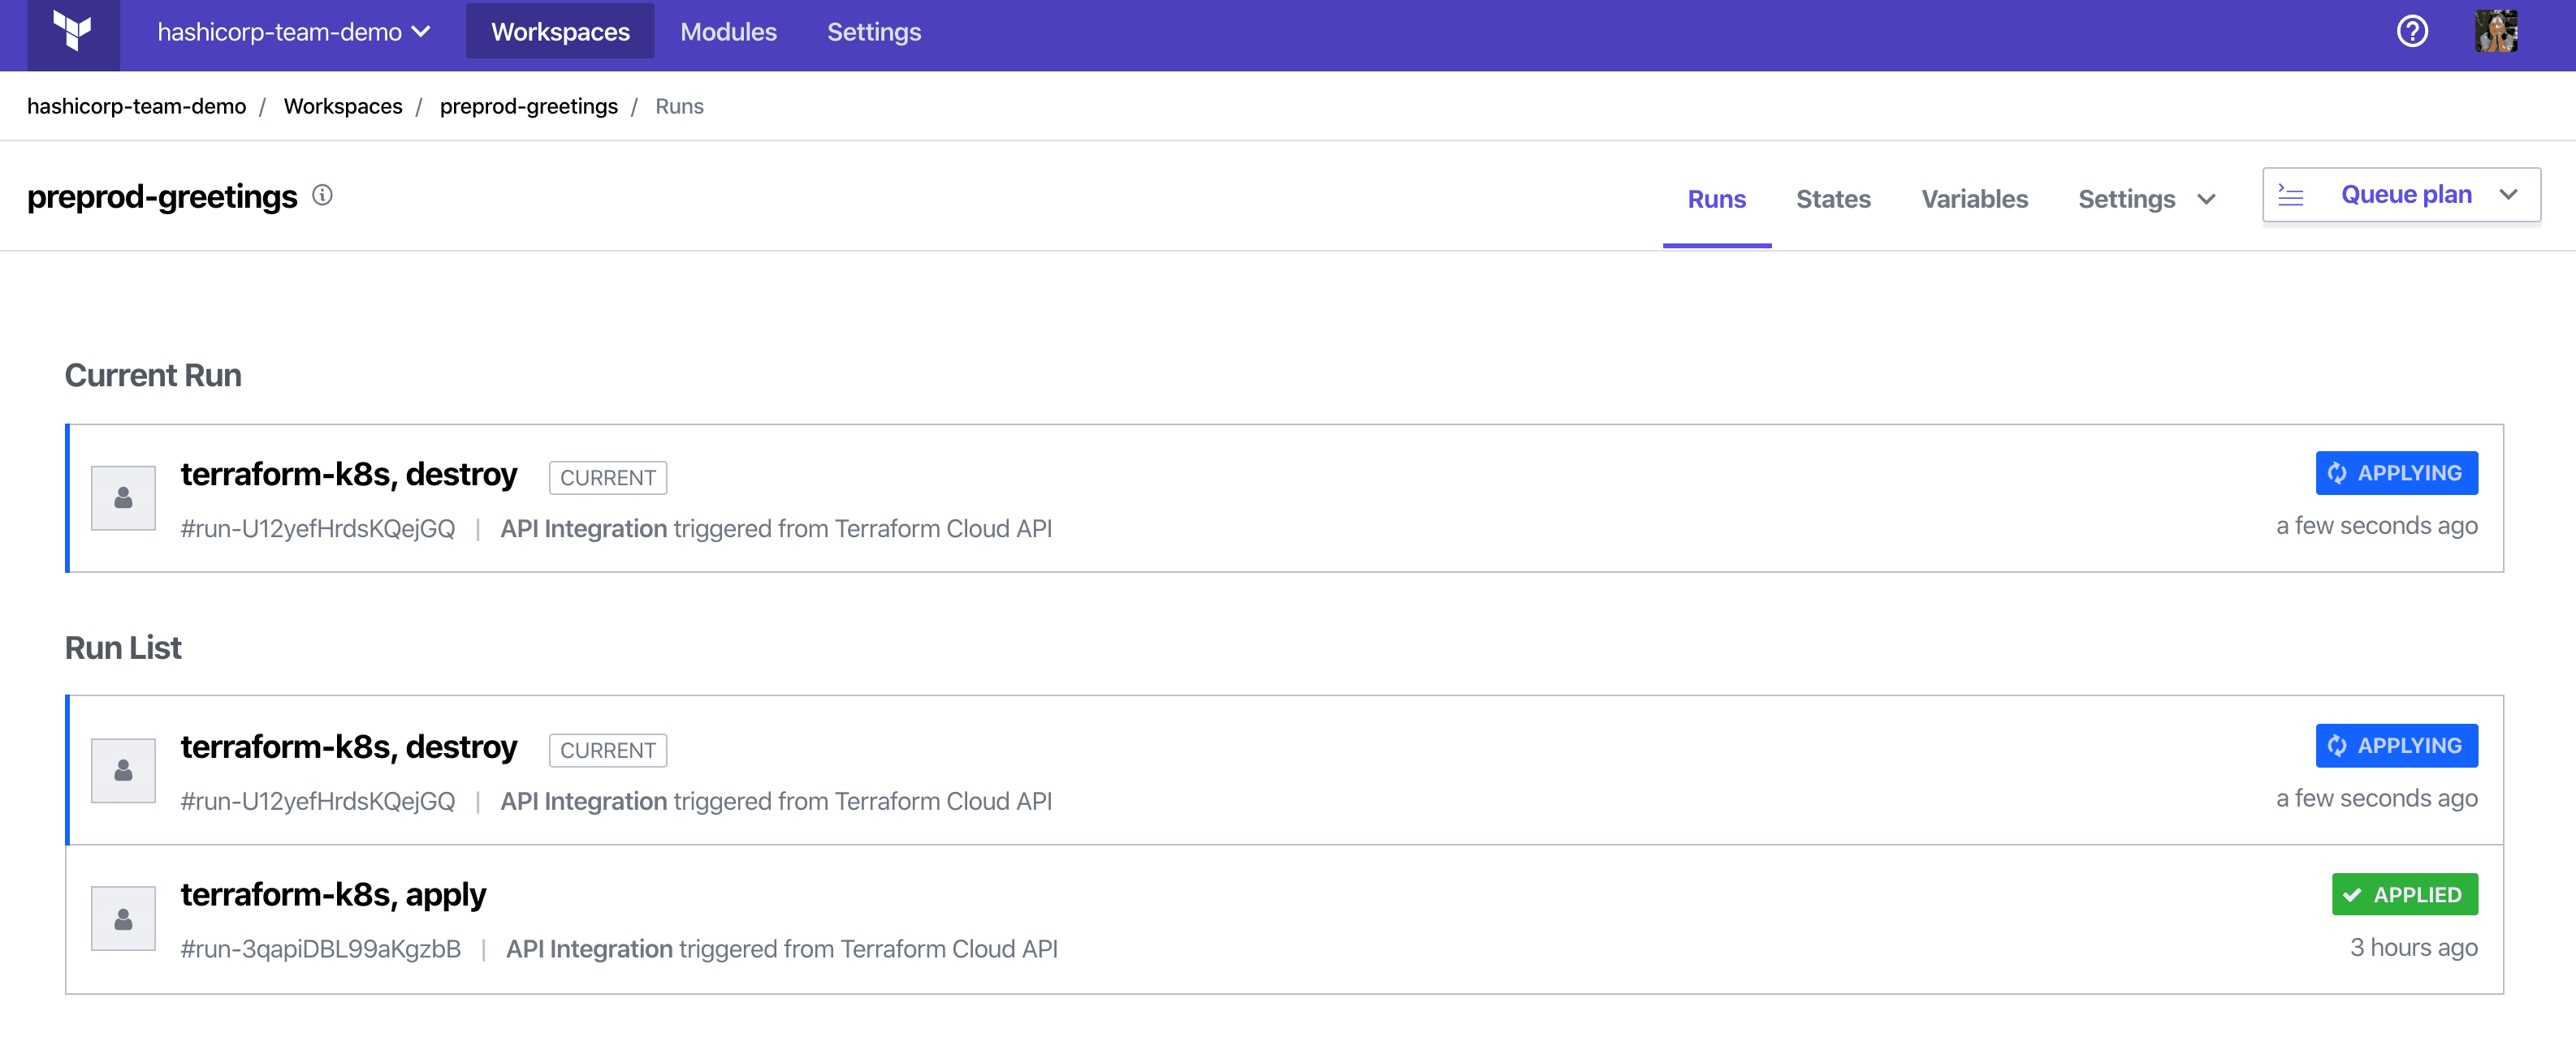
Task: Open Modules from the top navigation
Action: pos(728,31)
